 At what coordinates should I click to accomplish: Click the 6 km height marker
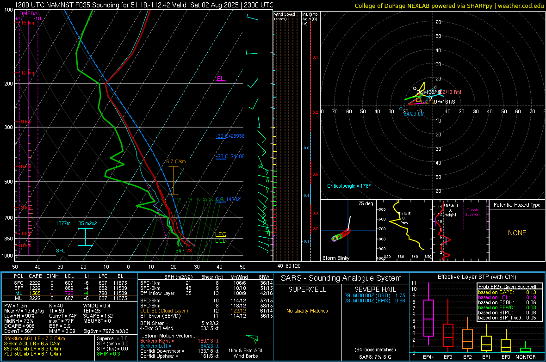[x=26, y=166]
